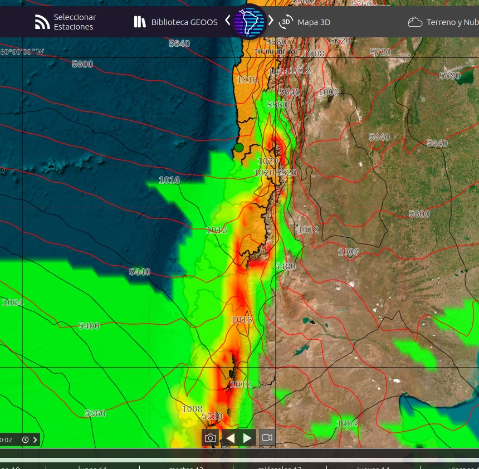Take a map snapshot with camera icon
The height and width of the screenshot is (469, 479).
pyautogui.click(x=211, y=438)
